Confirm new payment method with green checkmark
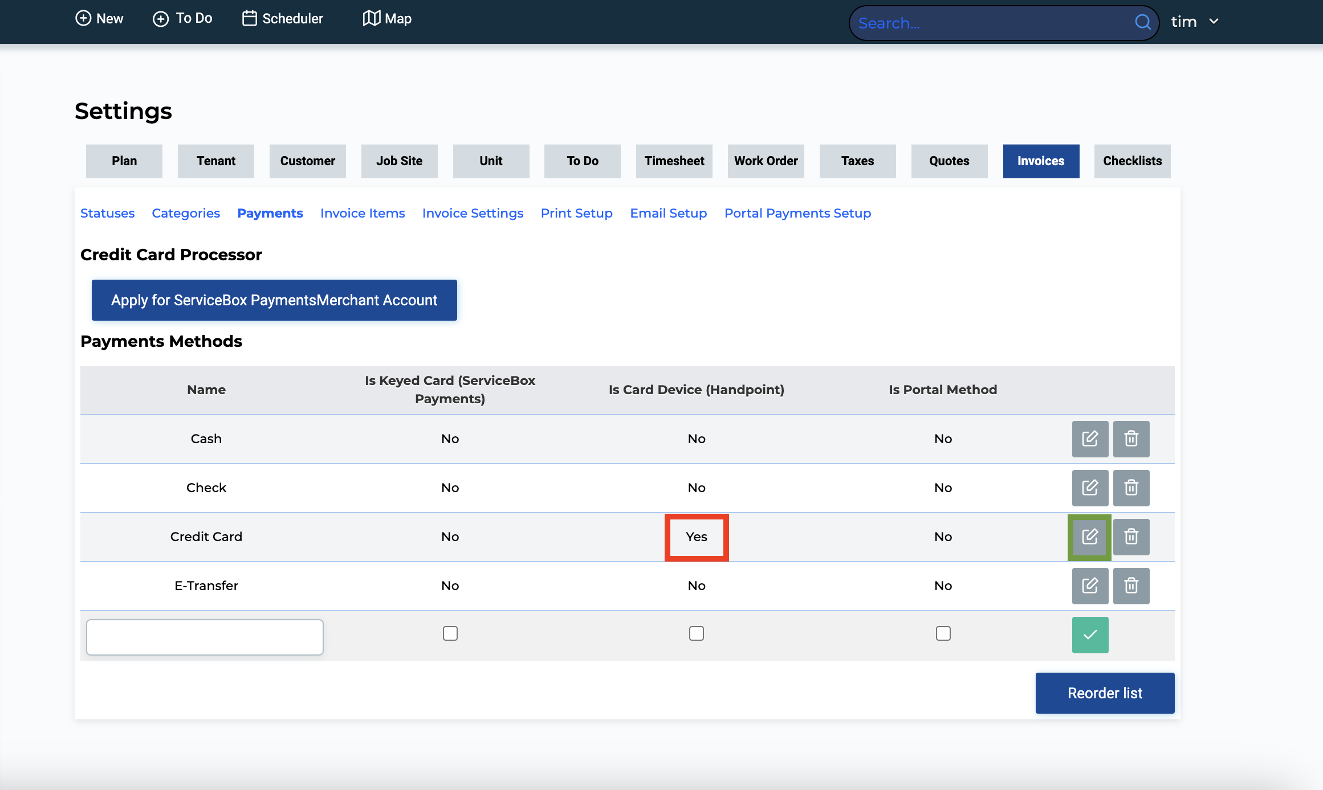 pyautogui.click(x=1089, y=635)
